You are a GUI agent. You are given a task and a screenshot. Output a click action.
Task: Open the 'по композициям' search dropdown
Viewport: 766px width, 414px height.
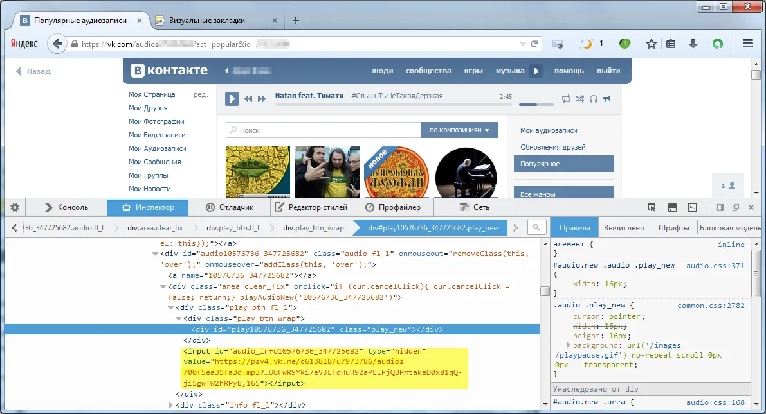click(459, 130)
